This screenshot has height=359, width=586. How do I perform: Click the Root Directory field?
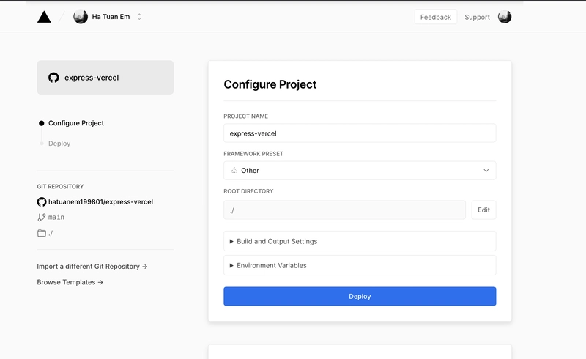(344, 210)
